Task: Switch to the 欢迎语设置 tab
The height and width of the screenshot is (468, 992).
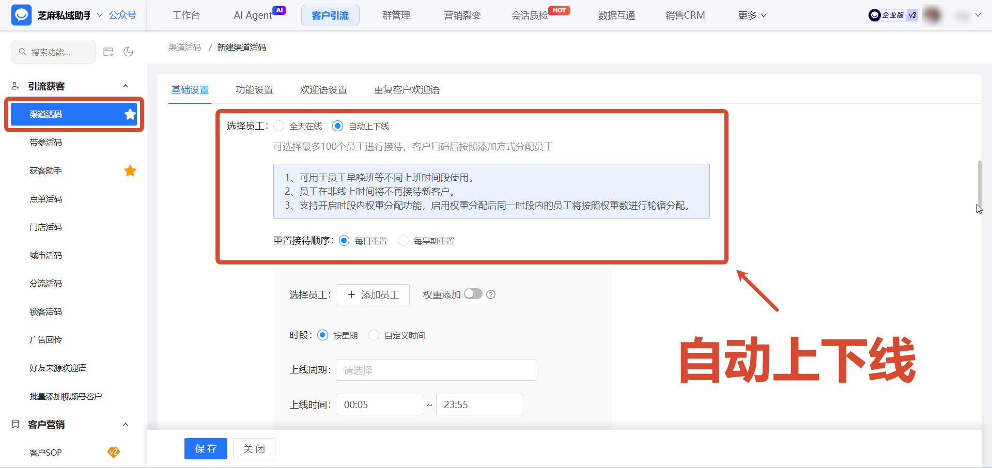Action: (x=324, y=90)
